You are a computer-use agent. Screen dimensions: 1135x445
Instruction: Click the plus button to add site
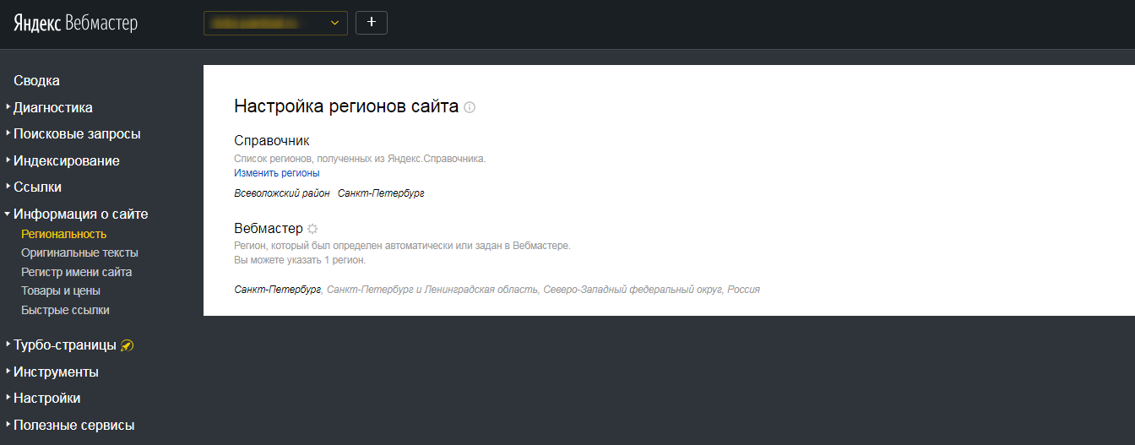(x=372, y=23)
